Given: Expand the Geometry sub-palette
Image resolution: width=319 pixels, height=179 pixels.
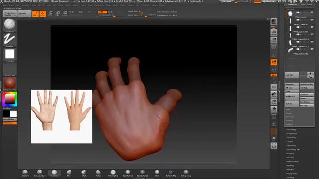Looking at the screenshot, I should tap(291, 130).
